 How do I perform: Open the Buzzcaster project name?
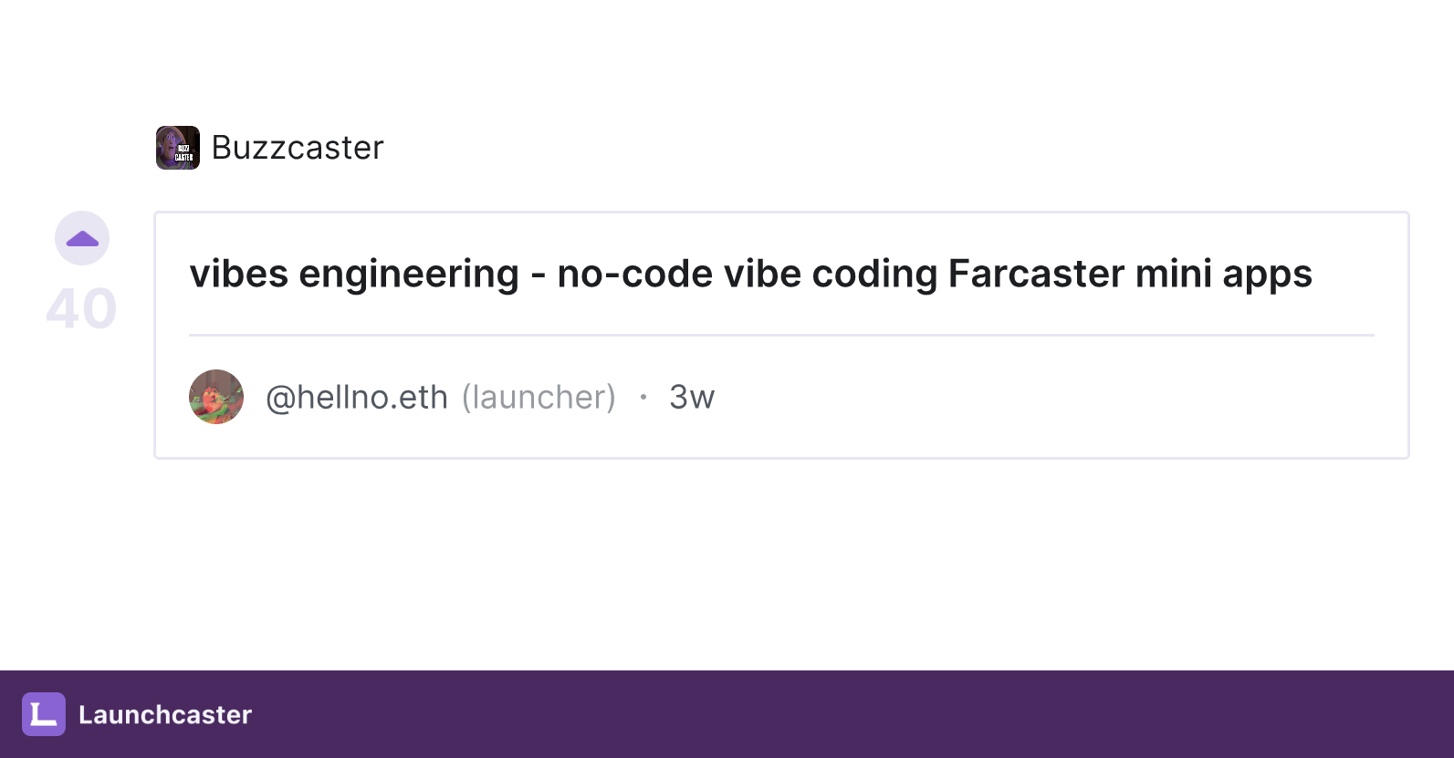[298, 148]
